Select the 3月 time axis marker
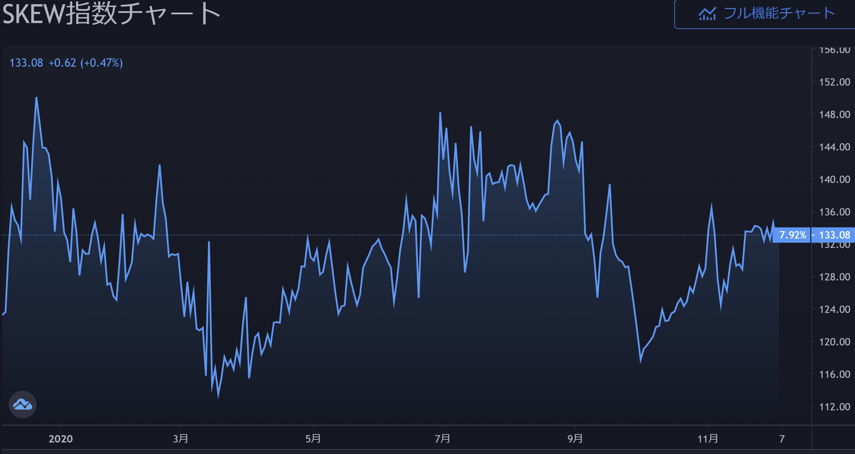This screenshot has width=855, height=454. 181,439
